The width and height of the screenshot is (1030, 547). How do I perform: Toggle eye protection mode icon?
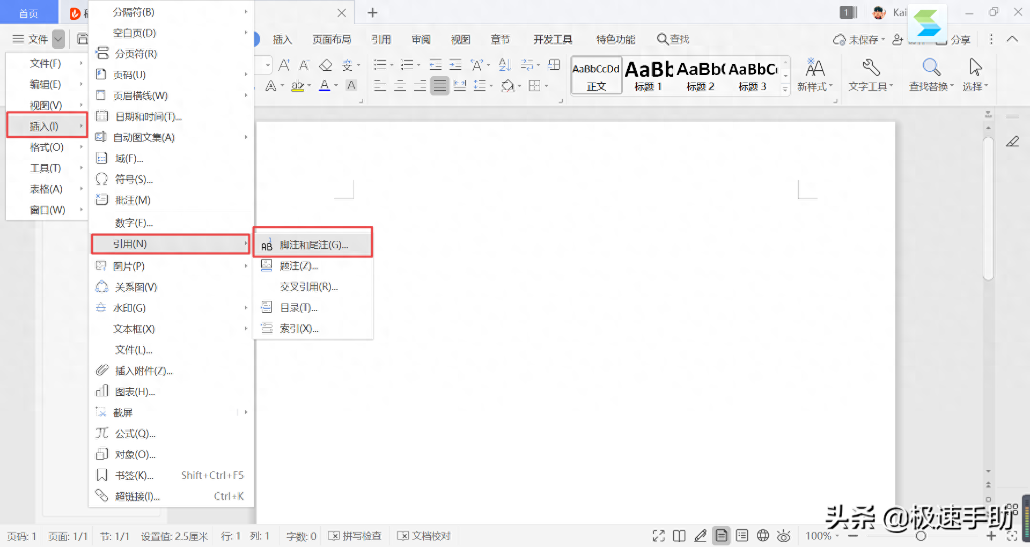[x=784, y=536]
